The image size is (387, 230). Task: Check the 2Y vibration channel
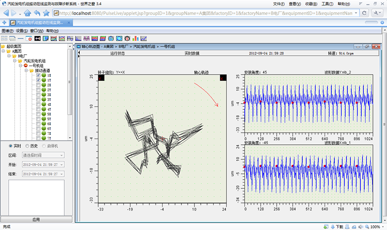point(38,90)
